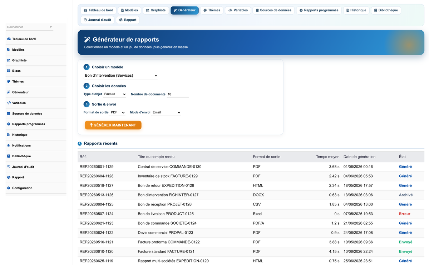
Task: Click the État column header
Action: point(402,157)
